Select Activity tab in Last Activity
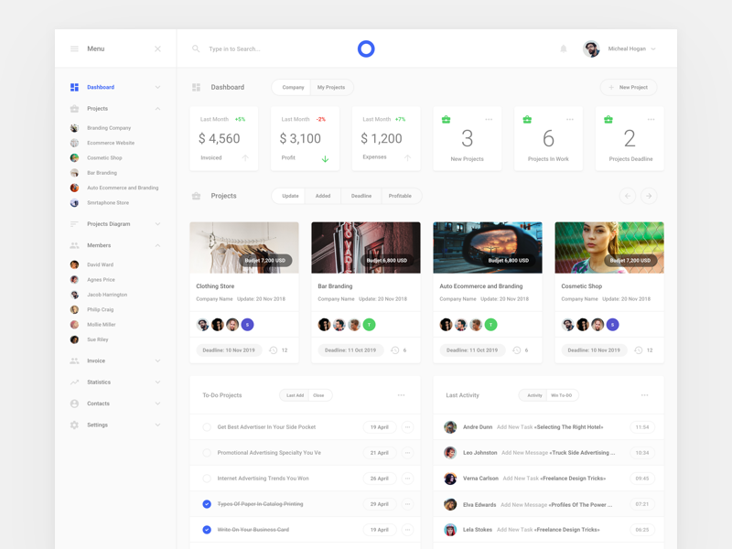This screenshot has height=549, width=732. pos(534,395)
